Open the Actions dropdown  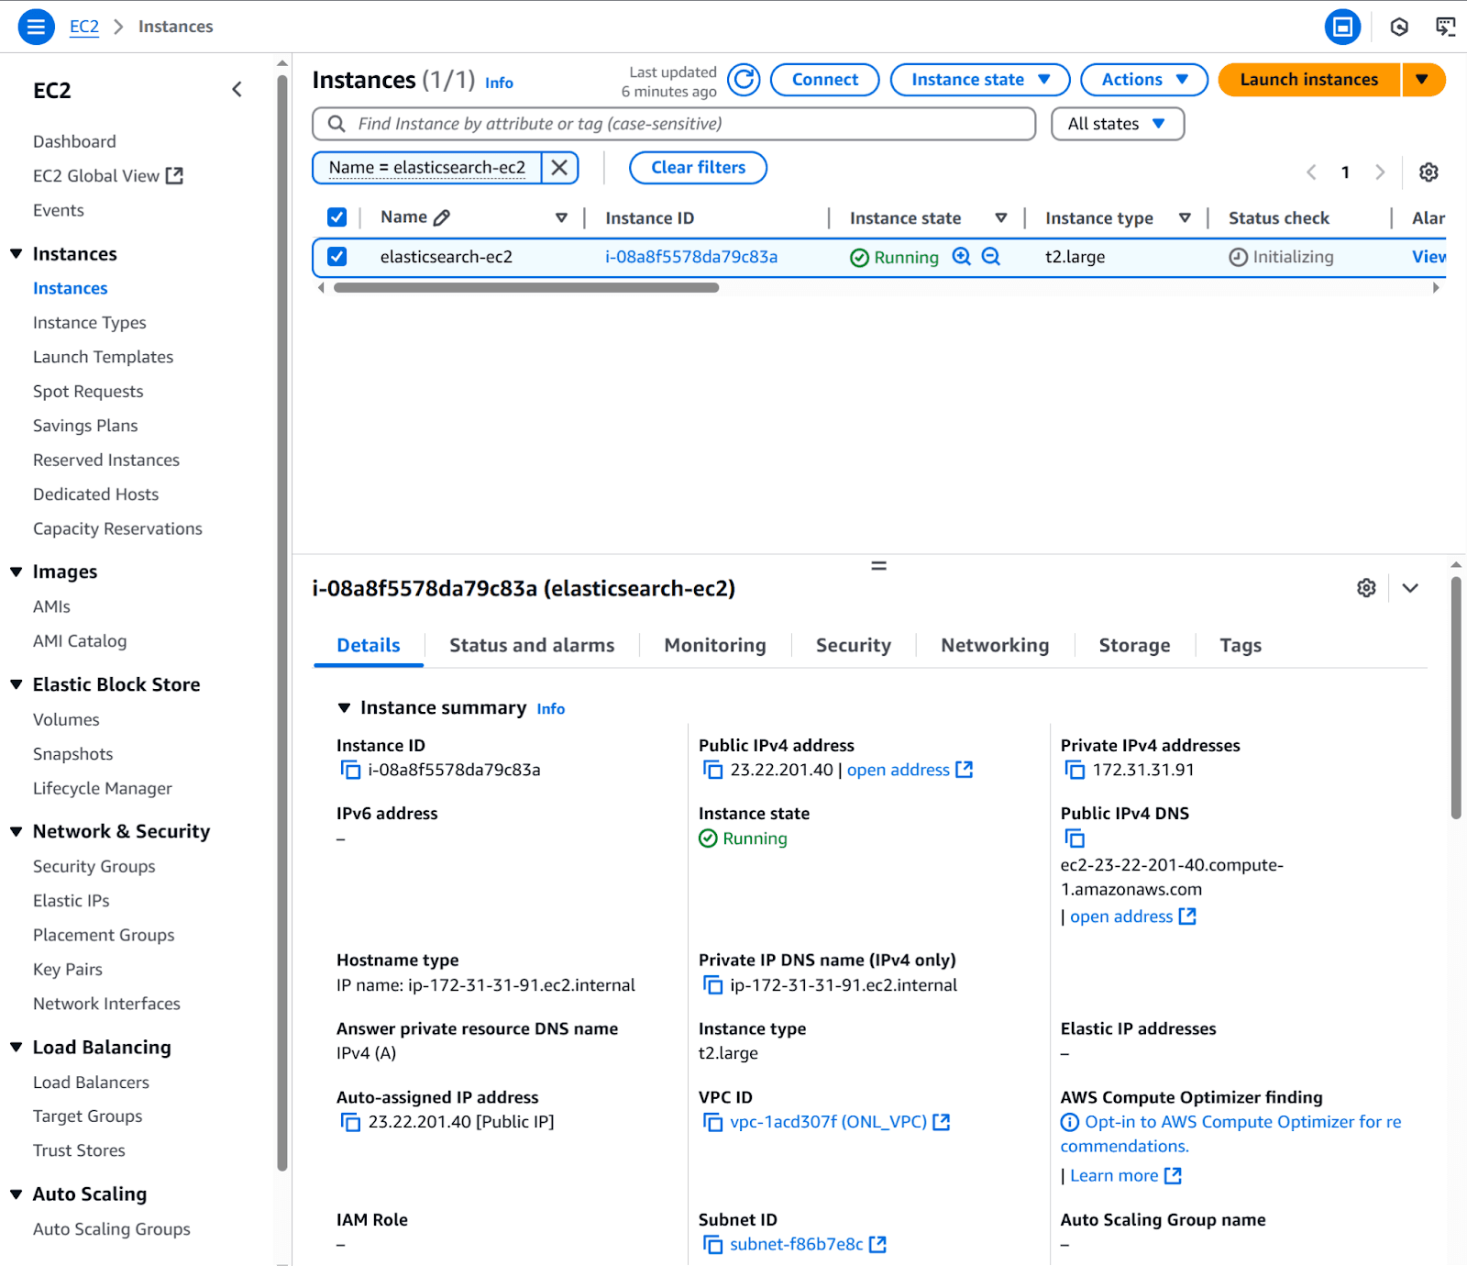tap(1143, 80)
